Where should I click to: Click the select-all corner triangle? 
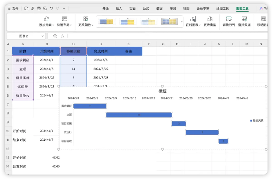[8, 44]
